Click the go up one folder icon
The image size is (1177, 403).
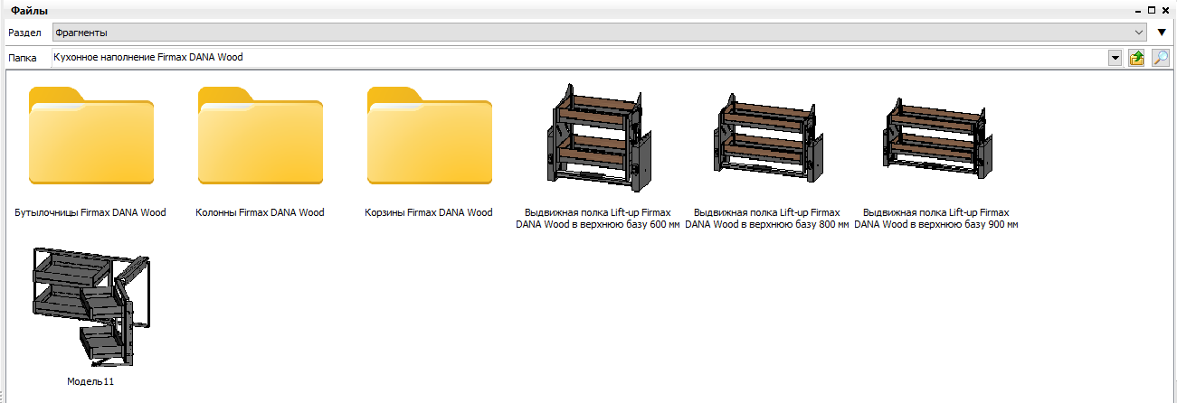(x=1137, y=58)
